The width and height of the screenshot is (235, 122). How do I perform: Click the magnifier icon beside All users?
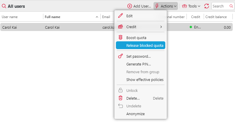[x=4, y=6]
